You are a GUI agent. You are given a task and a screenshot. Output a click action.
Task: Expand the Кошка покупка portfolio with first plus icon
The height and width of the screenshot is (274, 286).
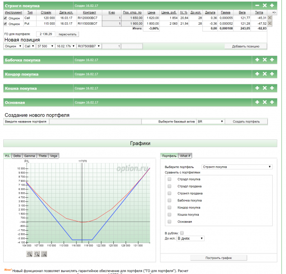click(x=257, y=88)
